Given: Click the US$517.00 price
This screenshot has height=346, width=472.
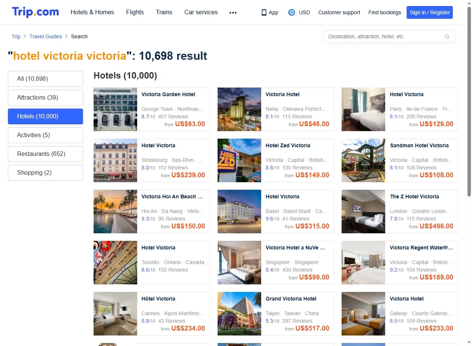Looking at the screenshot, I should [x=312, y=328].
